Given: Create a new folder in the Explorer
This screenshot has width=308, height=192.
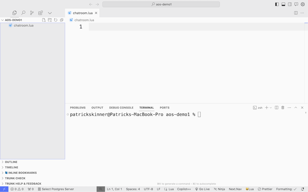Looking at the screenshot, I should (50, 20).
